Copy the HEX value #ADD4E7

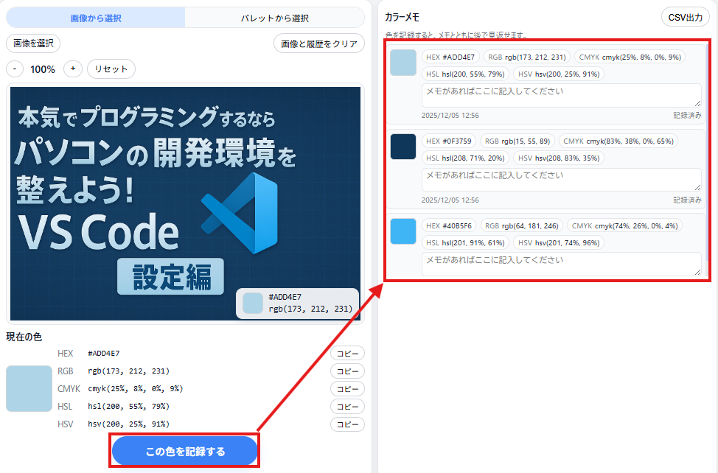coord(346,354)
